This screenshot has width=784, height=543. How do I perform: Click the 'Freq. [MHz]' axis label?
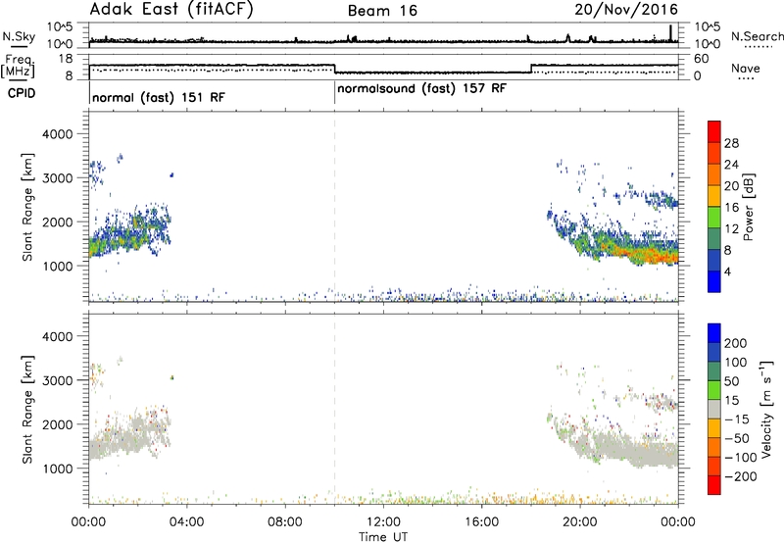pyautogui.click(x=19, y=67)
